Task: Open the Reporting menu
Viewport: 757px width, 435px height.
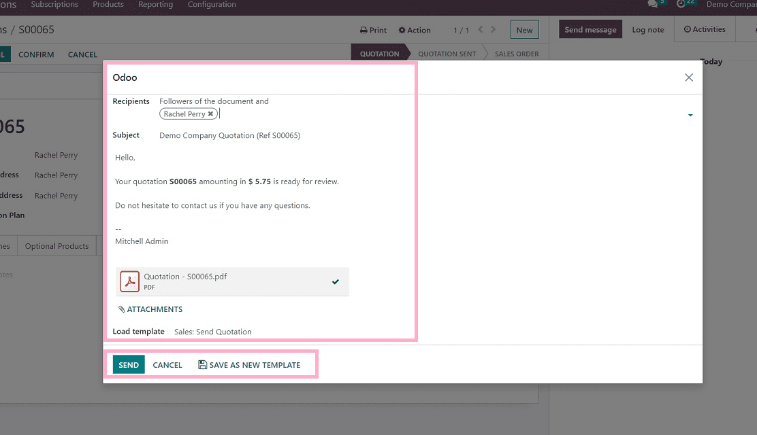Action: tap(155, 4)
